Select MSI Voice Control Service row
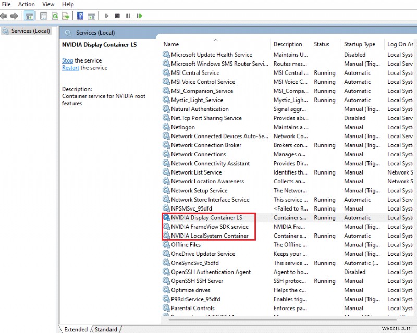 click(x=289, y=82)
